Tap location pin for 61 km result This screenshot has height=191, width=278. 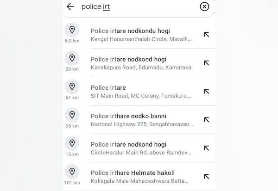72,86
